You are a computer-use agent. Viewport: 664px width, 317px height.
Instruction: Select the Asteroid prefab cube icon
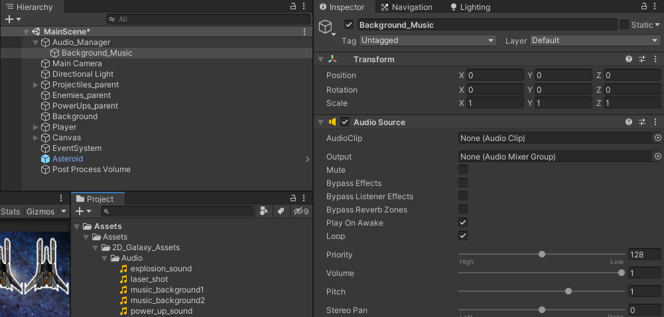tap(45, 159)
